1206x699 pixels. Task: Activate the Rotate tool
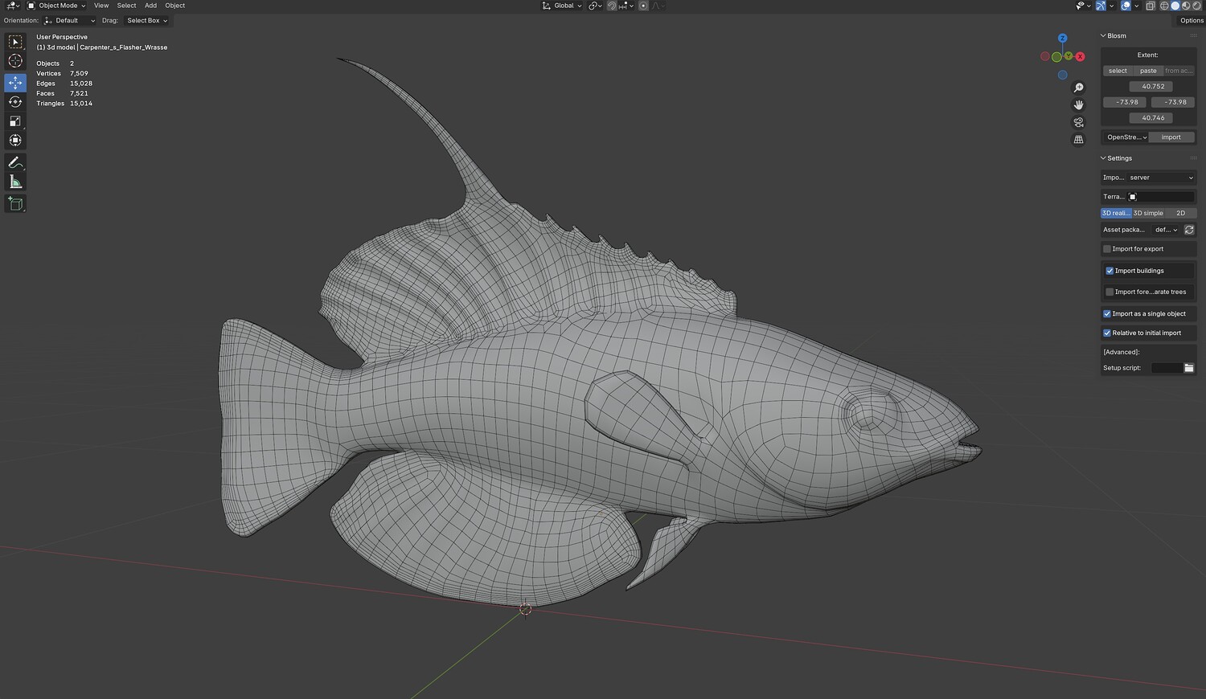(x=15, y=102)
